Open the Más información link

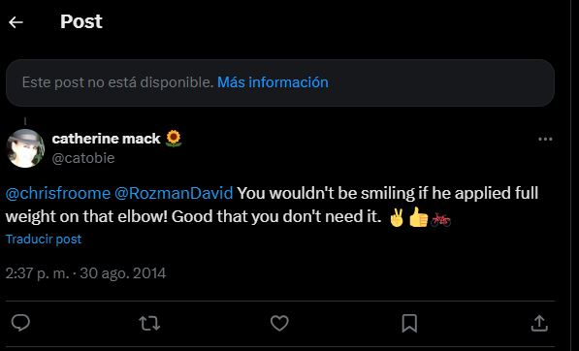click(273, 82)
